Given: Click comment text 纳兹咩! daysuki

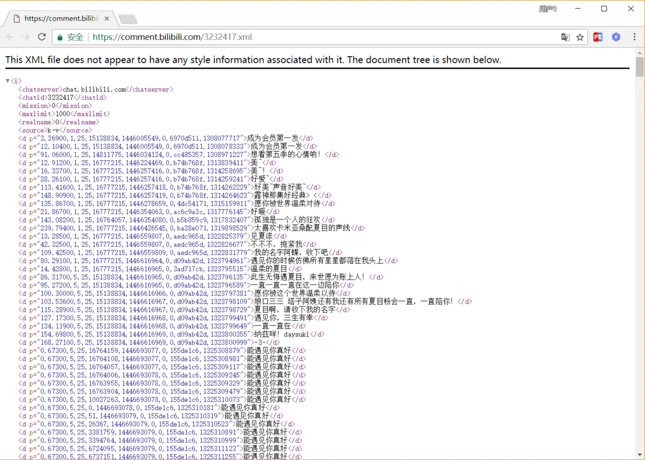Looking at the screenshot, I should point(282,334).
